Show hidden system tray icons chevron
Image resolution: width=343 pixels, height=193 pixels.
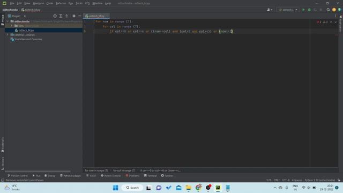275,188
